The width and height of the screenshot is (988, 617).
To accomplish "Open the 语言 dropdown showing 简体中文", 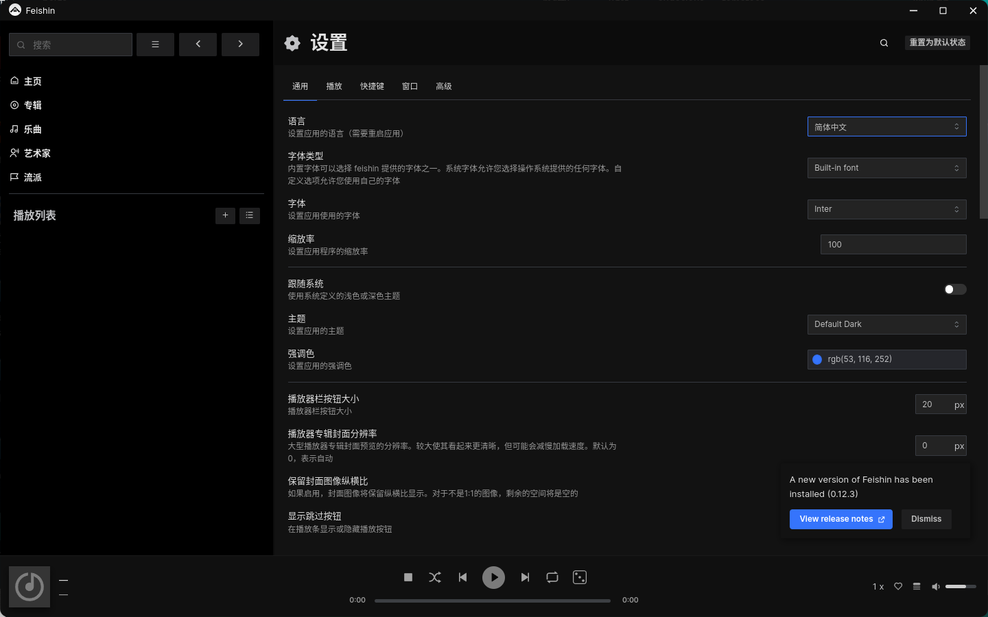I will (886, 127).
